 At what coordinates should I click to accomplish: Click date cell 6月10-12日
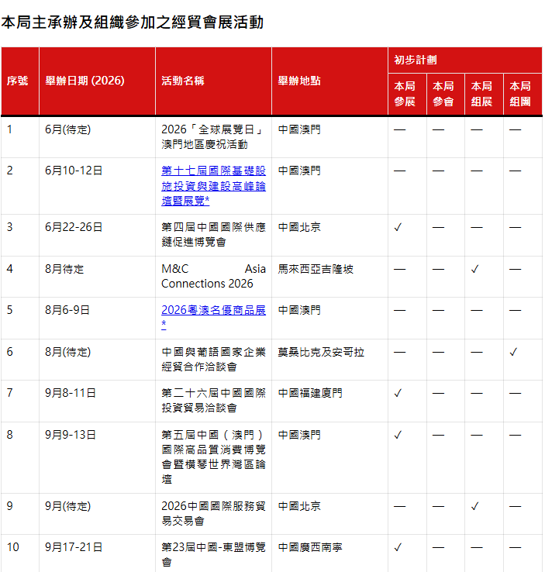tap(74, 171)
